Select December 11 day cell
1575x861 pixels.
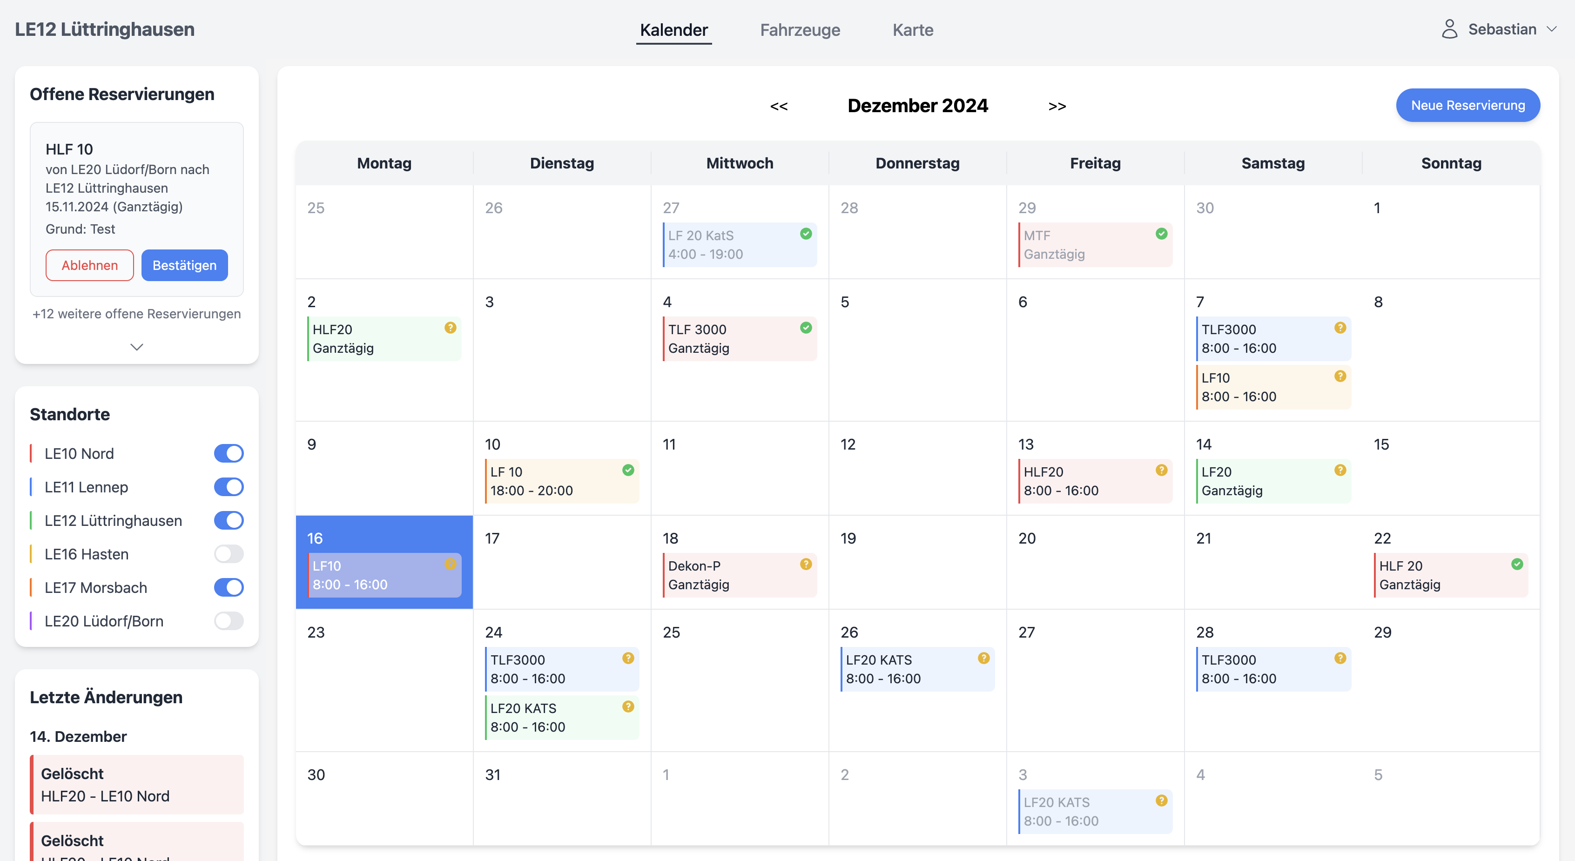[x=740, y=468]
